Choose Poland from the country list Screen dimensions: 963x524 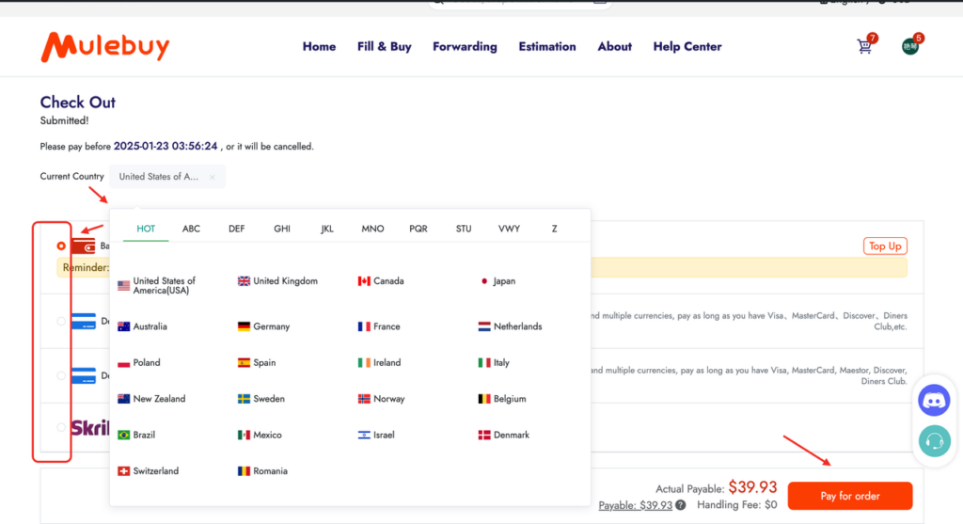coord(139,362)
